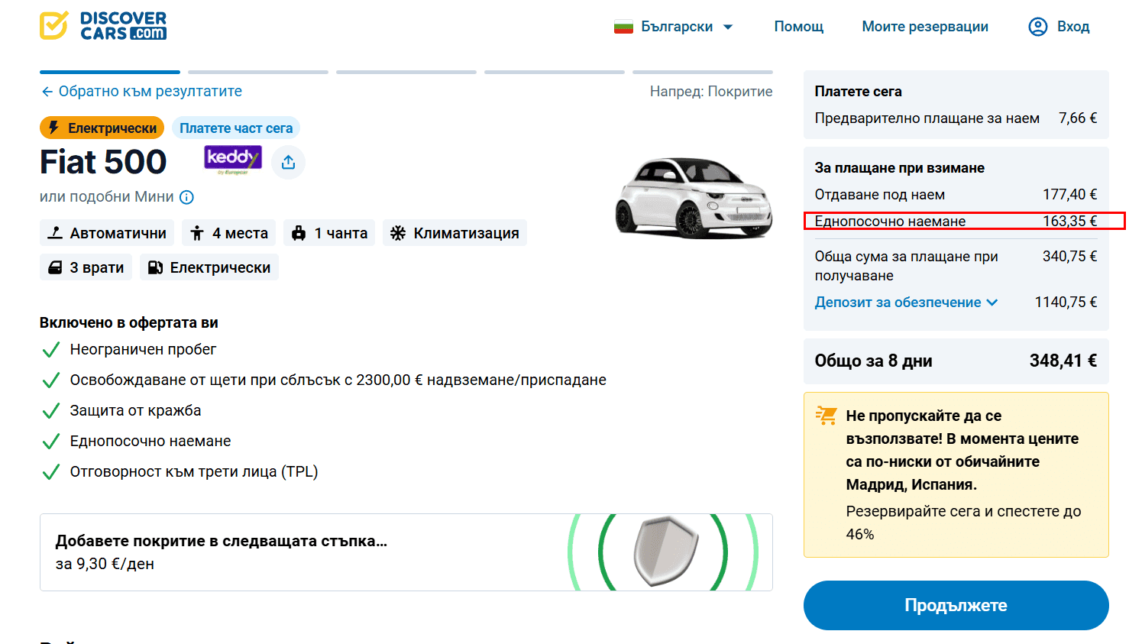Click Еднопосочно наемане in the included list
The width and height of the screenshot is (1129, 644).
coord(150,441)
